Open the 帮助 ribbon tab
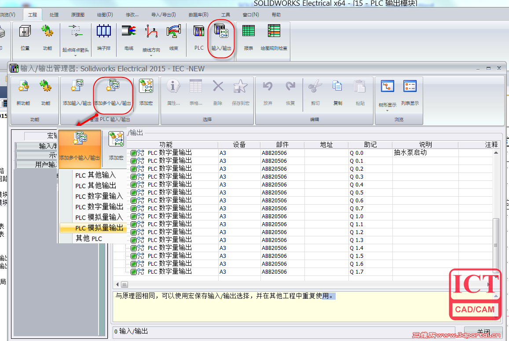Image resolution: width=509 pixels, height=341 pixels. click(276, 15)
